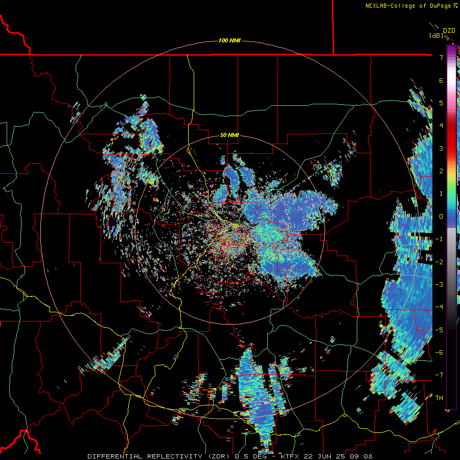
Task: Click the TH threshold label on scale
Action: point(439,398)
